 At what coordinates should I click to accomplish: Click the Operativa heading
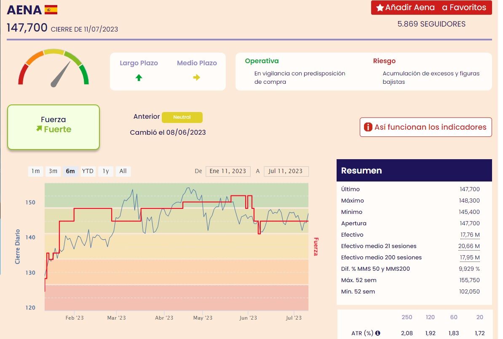(262, 61)
